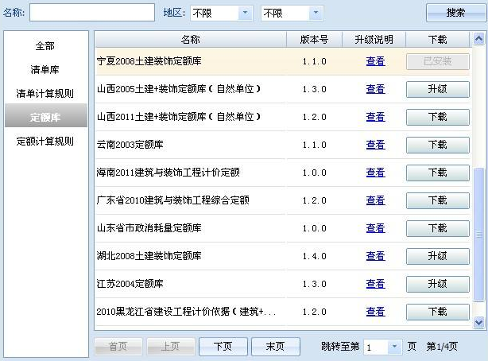Upgrade 湖北2008土建装饰定额库
The height and width of the screenshot is (361, 488).
pos(438,256)
